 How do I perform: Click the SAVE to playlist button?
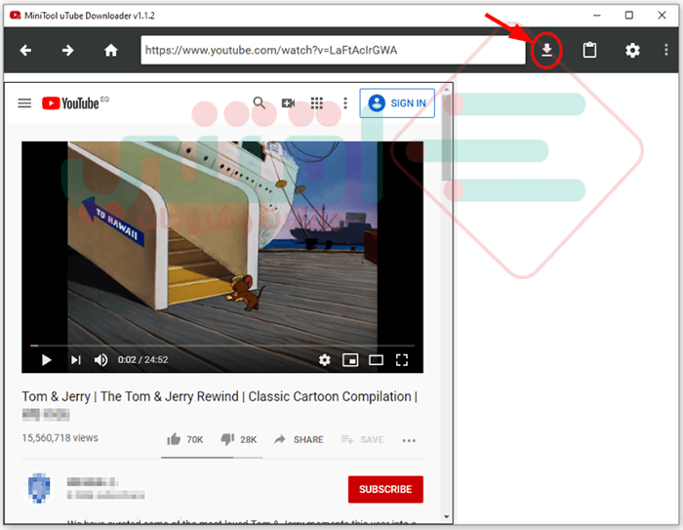point(362,439)
